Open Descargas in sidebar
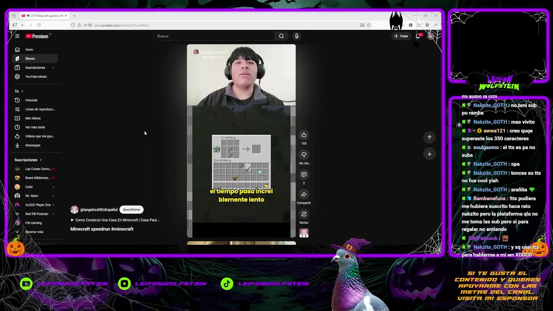 [34, 146]
